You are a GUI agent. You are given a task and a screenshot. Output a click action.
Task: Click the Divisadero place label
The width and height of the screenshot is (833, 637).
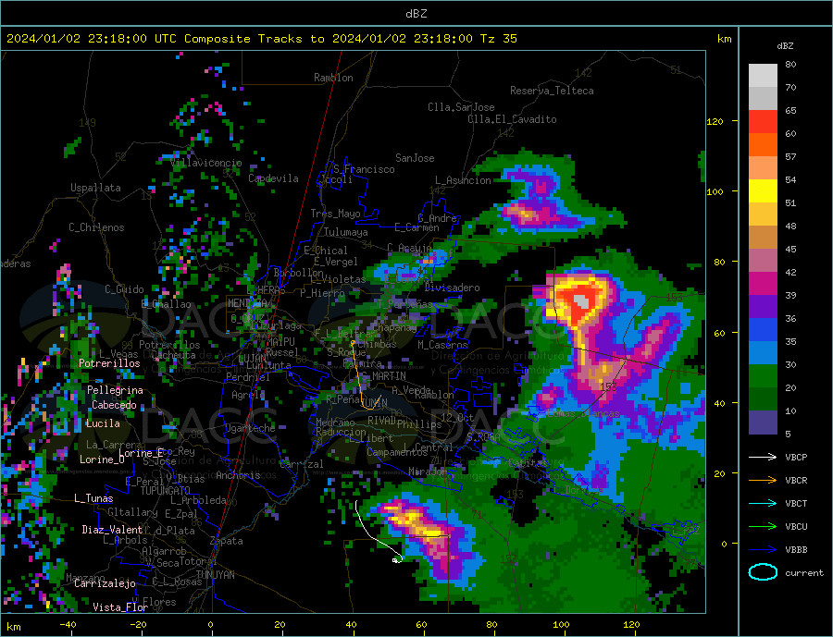[x=452, y=288]
